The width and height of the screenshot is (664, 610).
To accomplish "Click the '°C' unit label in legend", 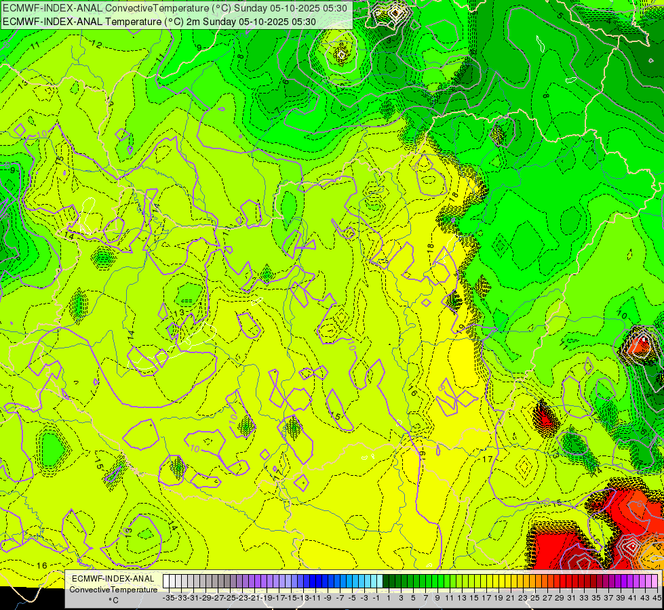I will coord(113,601).
